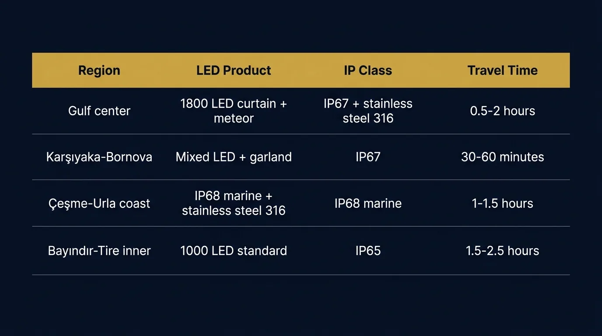Select the Travel Time column header

[502, 70]
